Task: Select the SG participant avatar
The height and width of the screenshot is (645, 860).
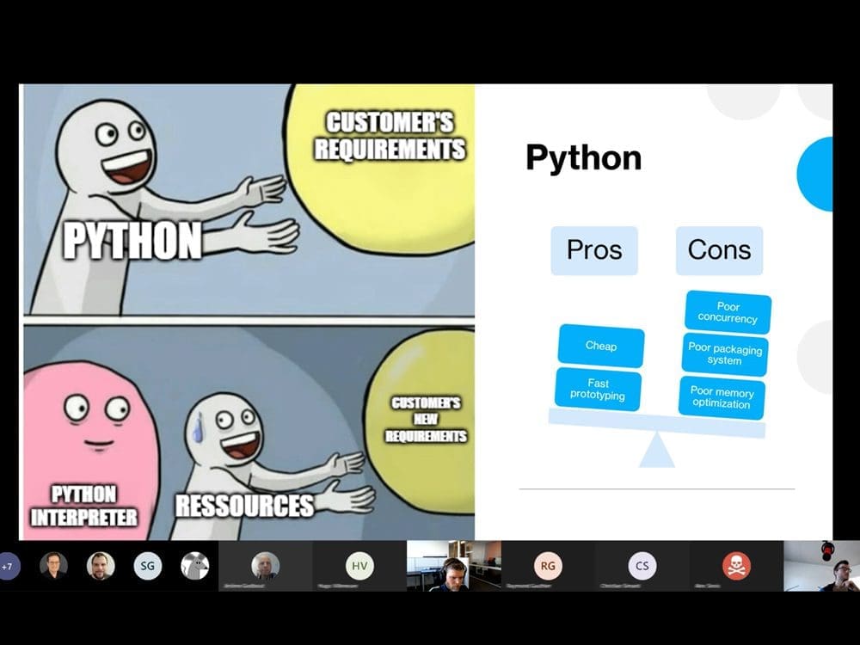Action: point(148,565)
